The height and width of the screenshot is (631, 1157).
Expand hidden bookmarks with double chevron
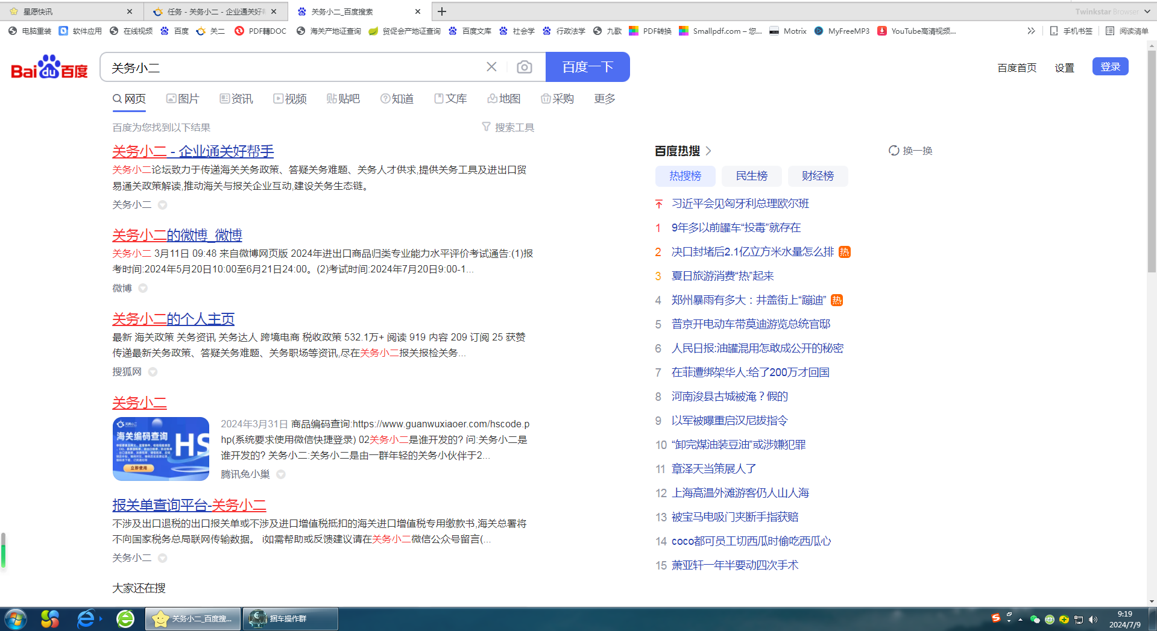coord(1031,31)
